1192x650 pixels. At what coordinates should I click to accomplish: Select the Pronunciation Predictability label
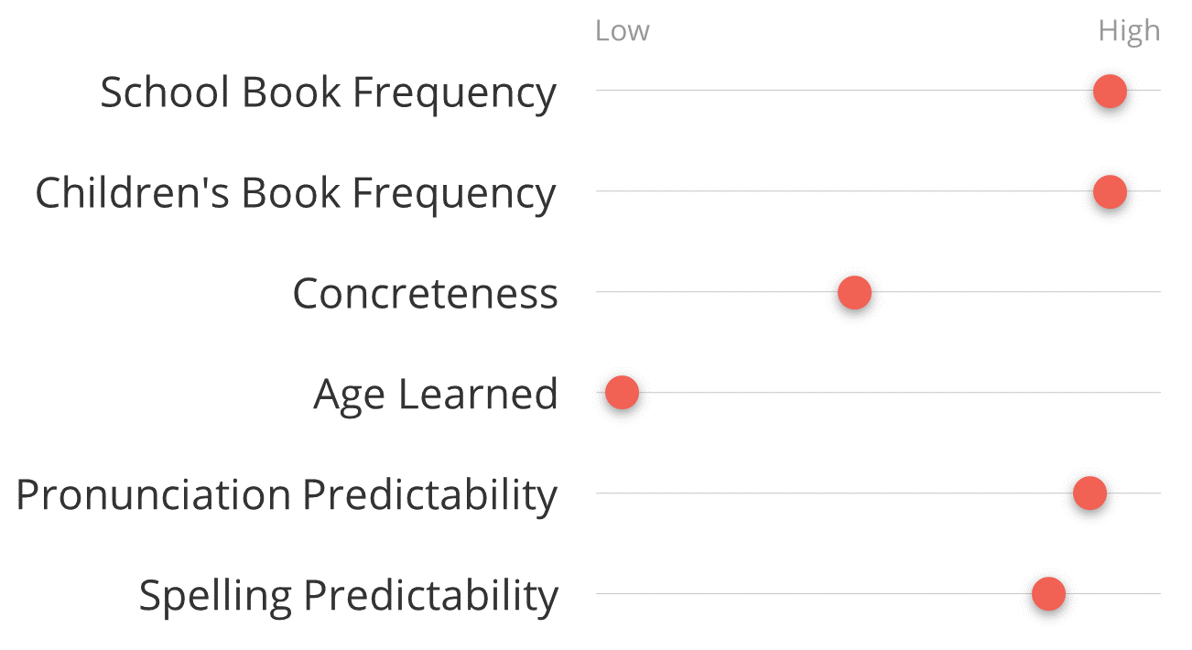(287, 495)
